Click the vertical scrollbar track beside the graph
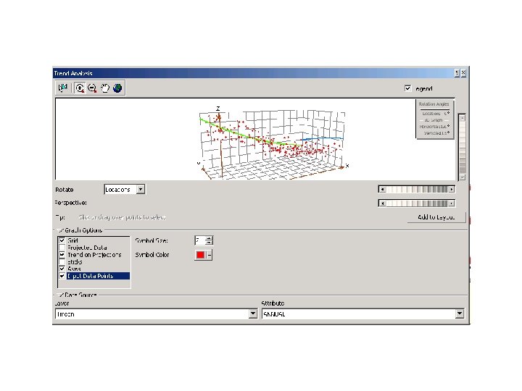This screenshot has height=391, width=522. 462,148
